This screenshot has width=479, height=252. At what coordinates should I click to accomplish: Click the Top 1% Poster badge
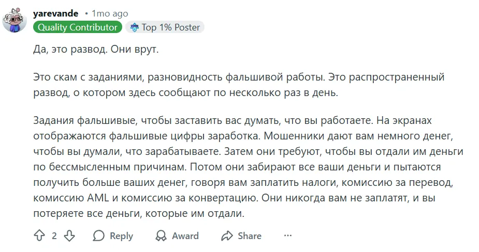click(x=165, y=27)
